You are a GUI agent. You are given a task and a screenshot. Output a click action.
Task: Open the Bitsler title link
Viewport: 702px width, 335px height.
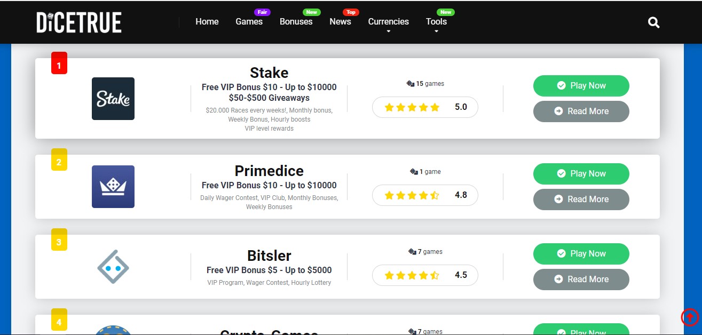[269, 255]
